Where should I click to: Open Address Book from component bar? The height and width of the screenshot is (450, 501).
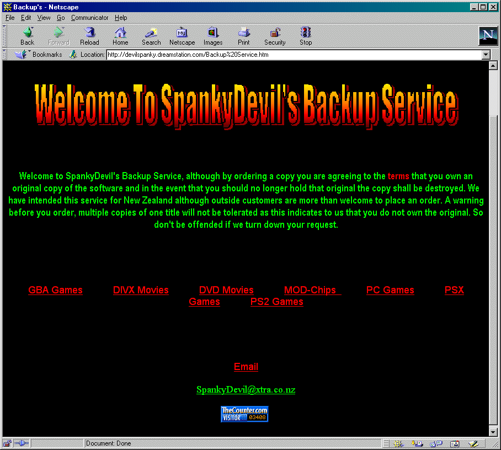coord(454,443)
